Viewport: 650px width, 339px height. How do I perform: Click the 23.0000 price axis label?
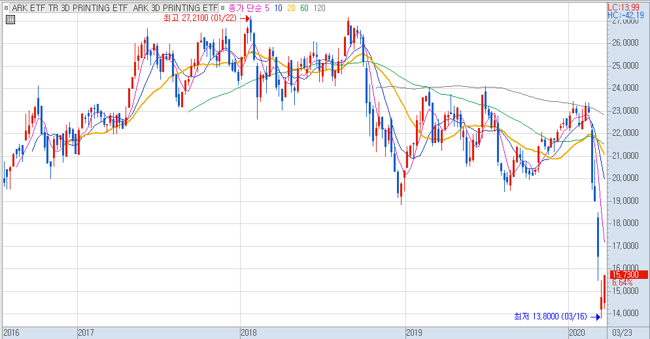pyautogui.click(x=625, y=110)
